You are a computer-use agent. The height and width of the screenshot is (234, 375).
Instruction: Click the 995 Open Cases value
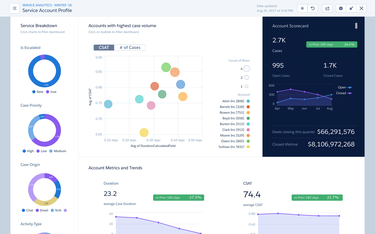tap(278, 65)
